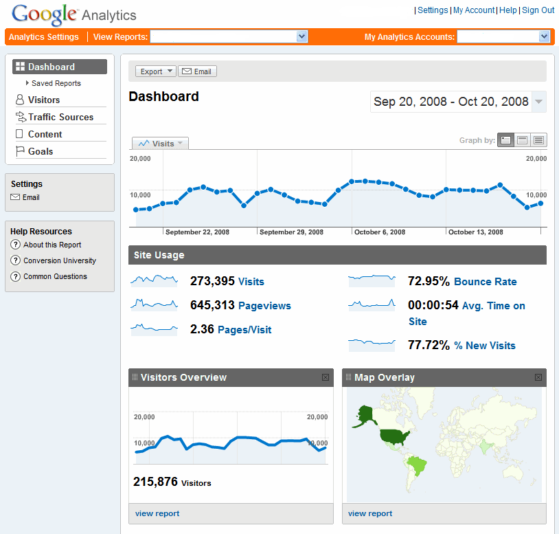The image size is (559, 534).
Task: Click the United States on the map
Action: click(x=395, y=436)
